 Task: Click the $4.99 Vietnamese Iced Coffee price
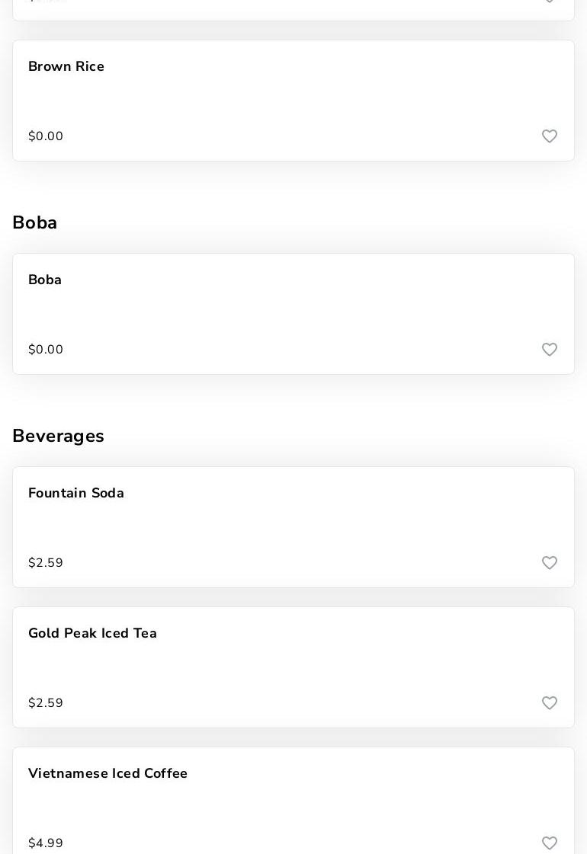[46, 843]
